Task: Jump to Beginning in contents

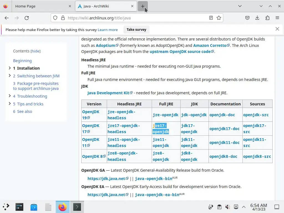Action: [22, 61]
